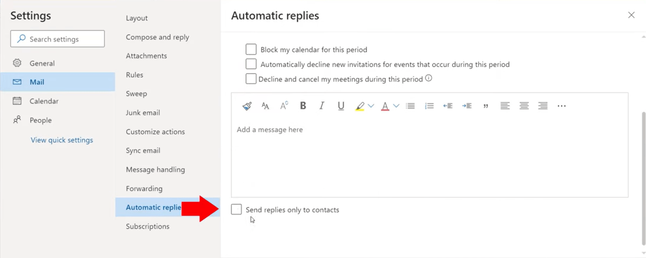Apply underline formatting
The width and height of the screenshot is (646, 258).
341,106
